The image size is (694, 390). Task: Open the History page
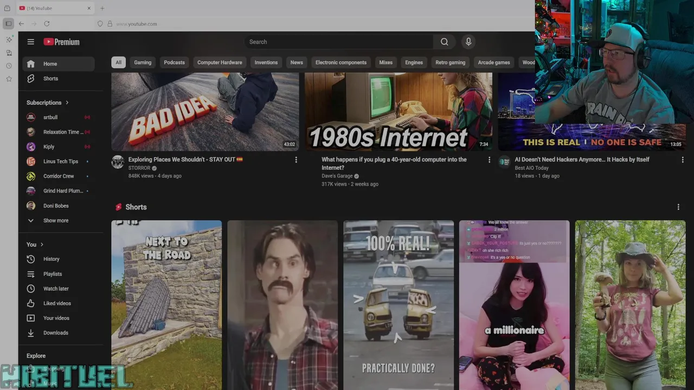[x=59, y=259]
